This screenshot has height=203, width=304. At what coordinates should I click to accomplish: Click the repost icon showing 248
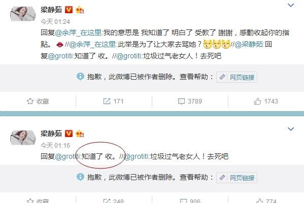point(107,201)
